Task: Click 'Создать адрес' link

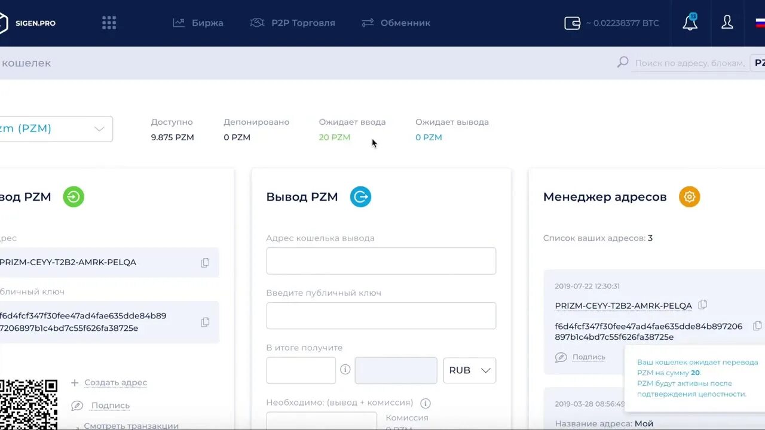Action: point(115,382)
